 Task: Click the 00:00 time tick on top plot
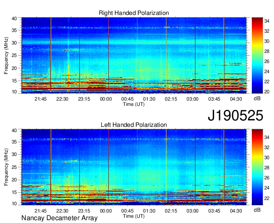click(106, 99)
